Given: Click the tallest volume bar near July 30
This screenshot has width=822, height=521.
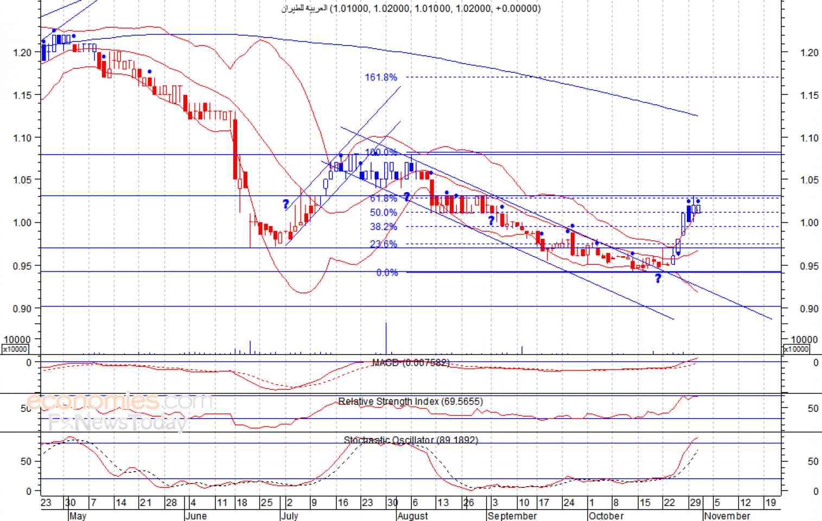Looking at the screenshot, I should [386, 338].
